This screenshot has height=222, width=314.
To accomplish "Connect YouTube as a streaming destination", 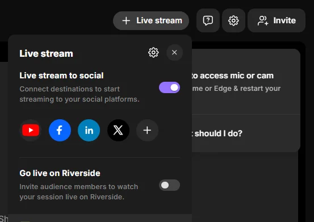I will pos(31,131).
